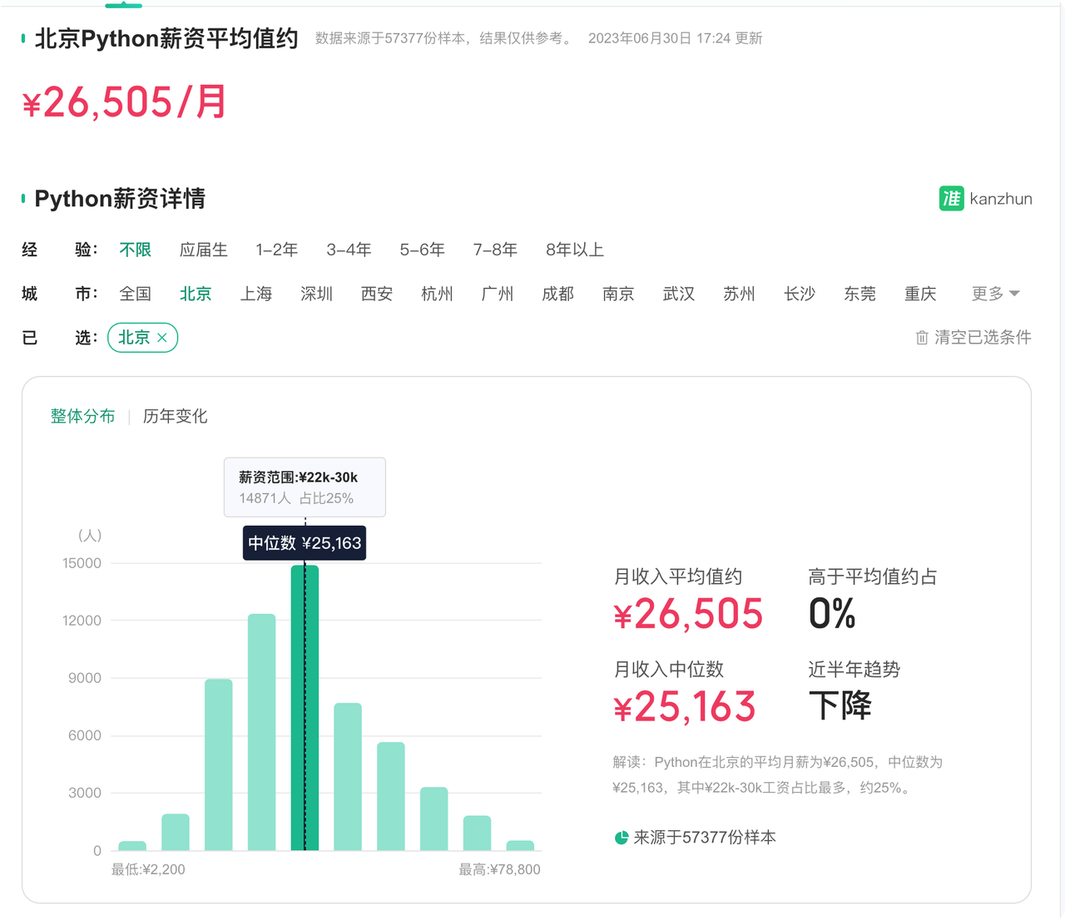Select 不限 experience filter
The height and width of the screenshot is (920, 1065).
point(135,250)
